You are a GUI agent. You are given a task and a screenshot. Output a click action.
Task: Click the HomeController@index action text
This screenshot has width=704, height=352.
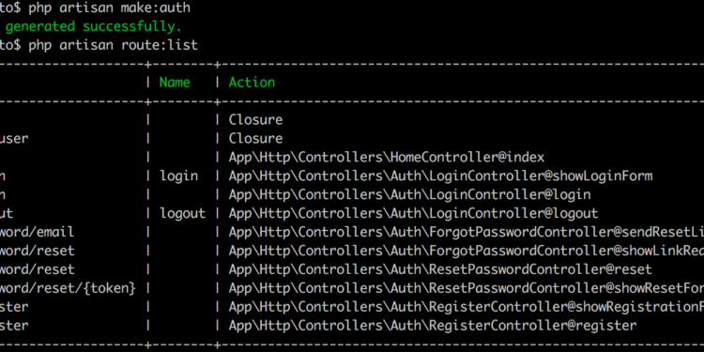pos(387,157)
